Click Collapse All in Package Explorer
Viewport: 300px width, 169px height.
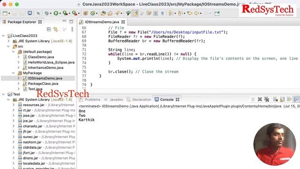49,29
